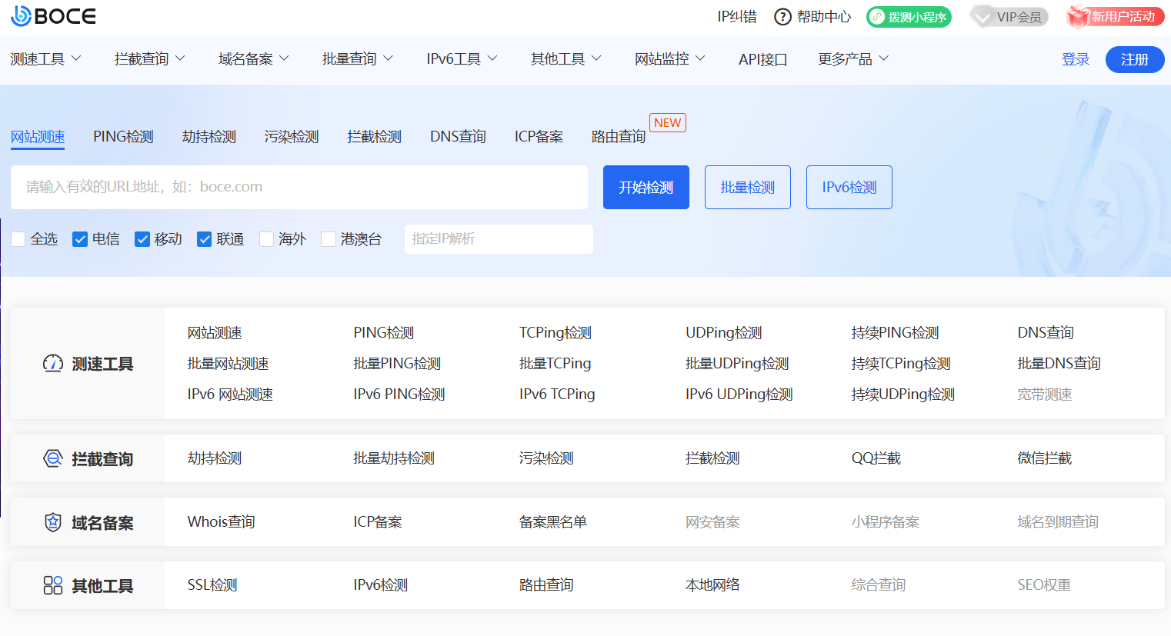Open the 批量PING检测 link

coord(397,364)
